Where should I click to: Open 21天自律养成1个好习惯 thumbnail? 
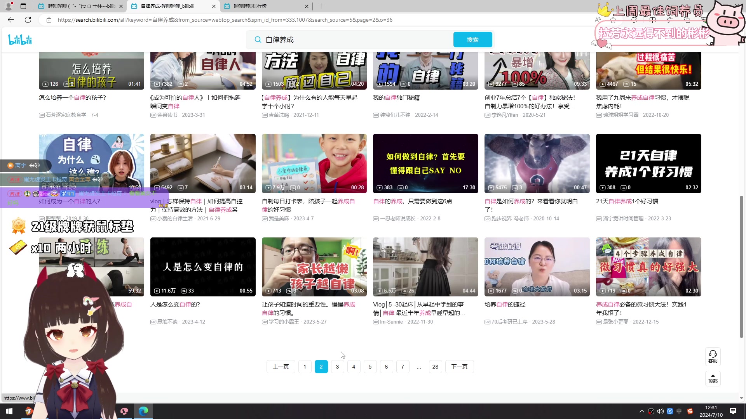pos(648,163)
